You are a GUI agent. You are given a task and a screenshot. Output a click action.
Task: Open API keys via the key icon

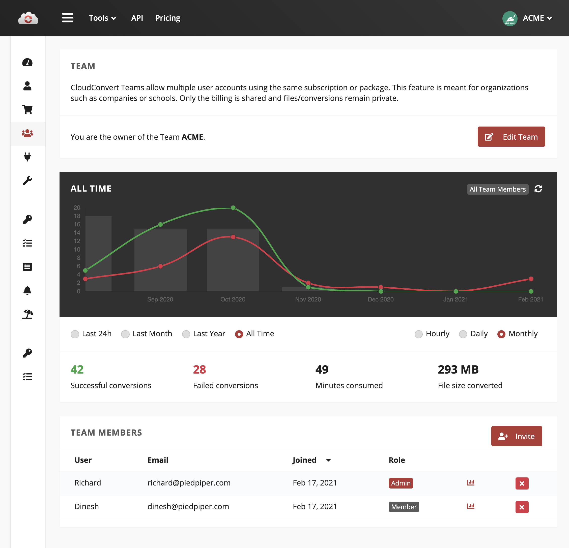pyautogui.click(x=27, y=219)
